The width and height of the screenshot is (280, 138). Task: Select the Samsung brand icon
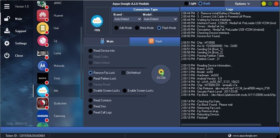43,116
